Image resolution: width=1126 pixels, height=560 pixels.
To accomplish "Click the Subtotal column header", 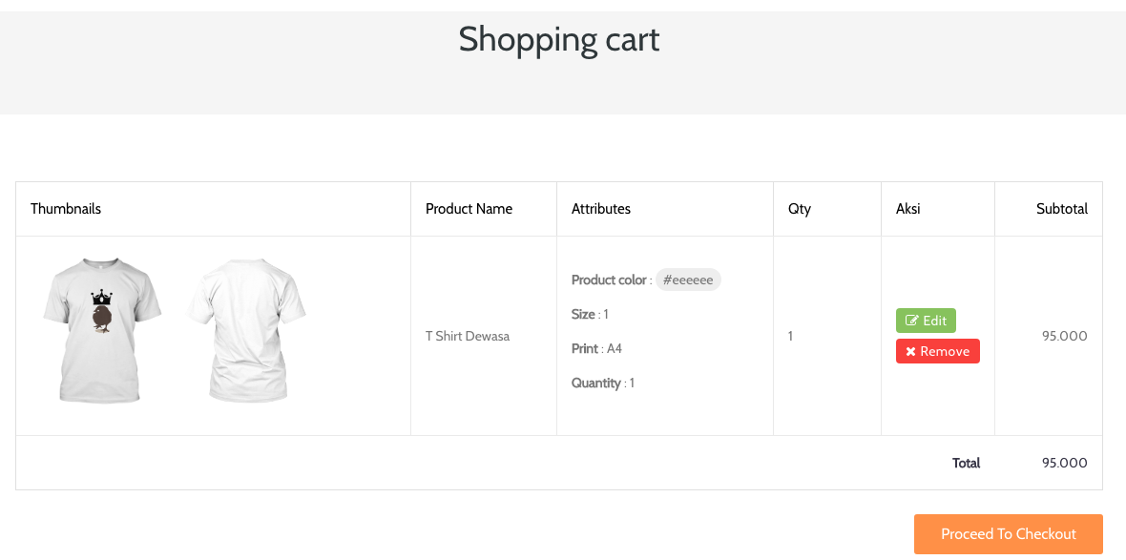I will pos(1061,209).
